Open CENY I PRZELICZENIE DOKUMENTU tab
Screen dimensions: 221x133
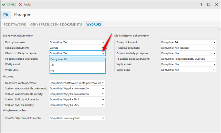click(56, 25)
